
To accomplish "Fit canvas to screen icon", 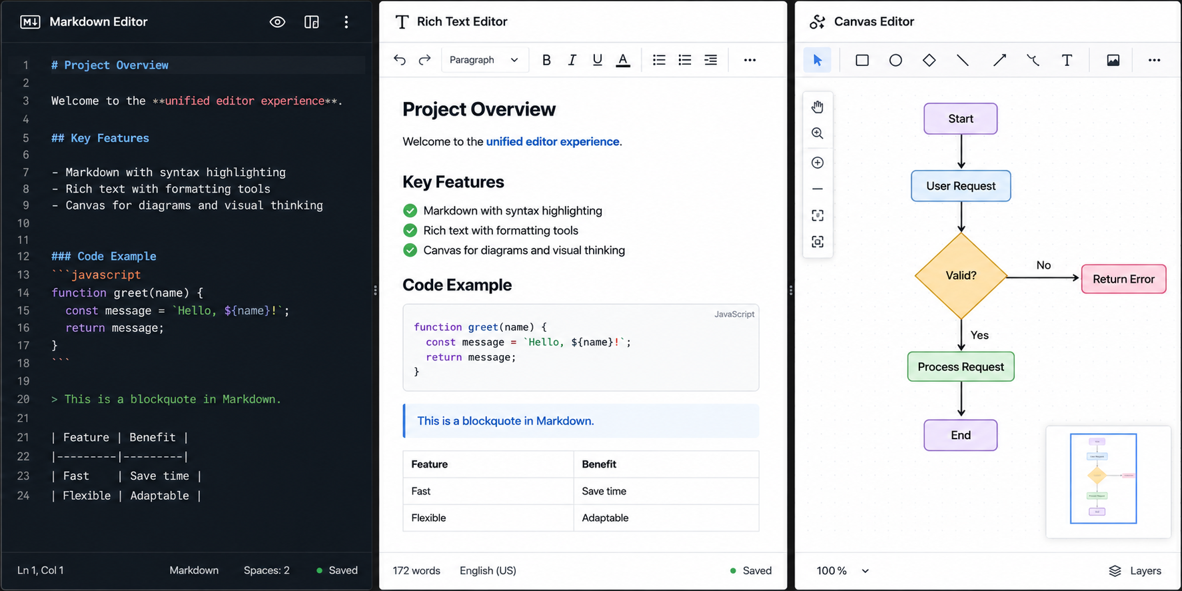I will click(x=818, y=215).
